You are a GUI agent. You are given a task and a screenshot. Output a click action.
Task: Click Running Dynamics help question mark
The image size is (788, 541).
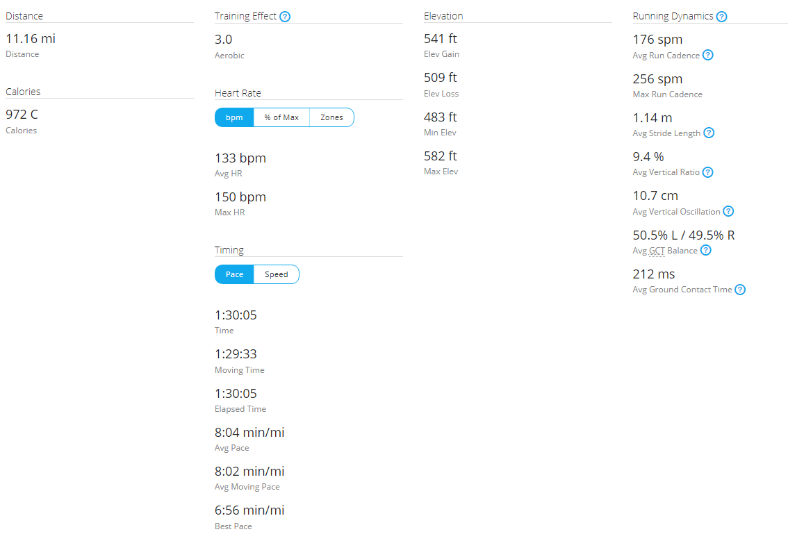point(721,17)
